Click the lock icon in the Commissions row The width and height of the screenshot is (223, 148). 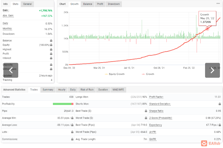72,139
